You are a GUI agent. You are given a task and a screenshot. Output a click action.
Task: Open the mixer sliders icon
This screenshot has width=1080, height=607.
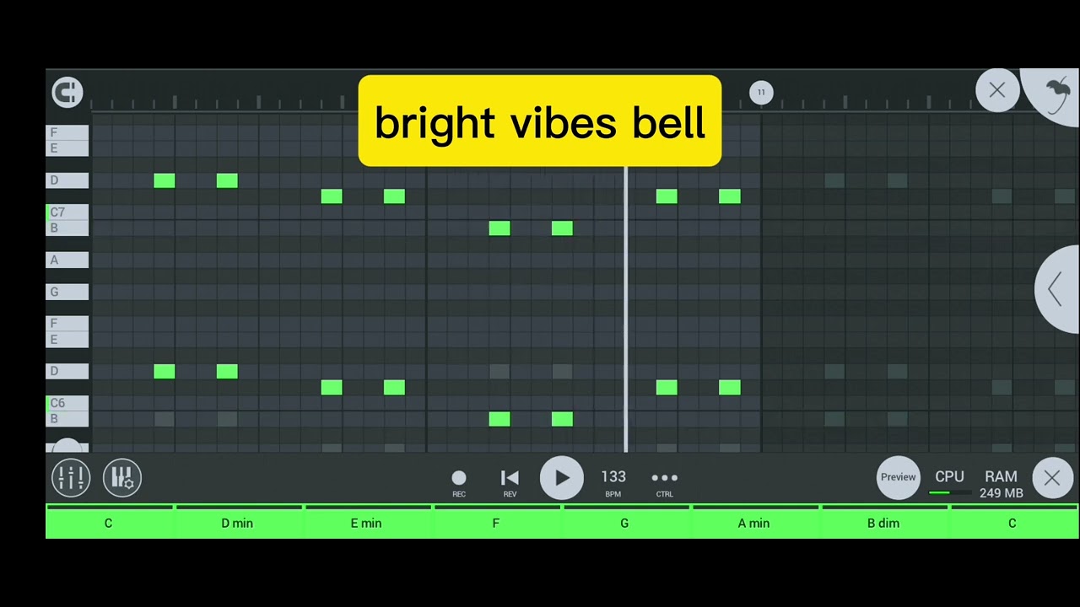pyautogui.click(x=71, y=478)
